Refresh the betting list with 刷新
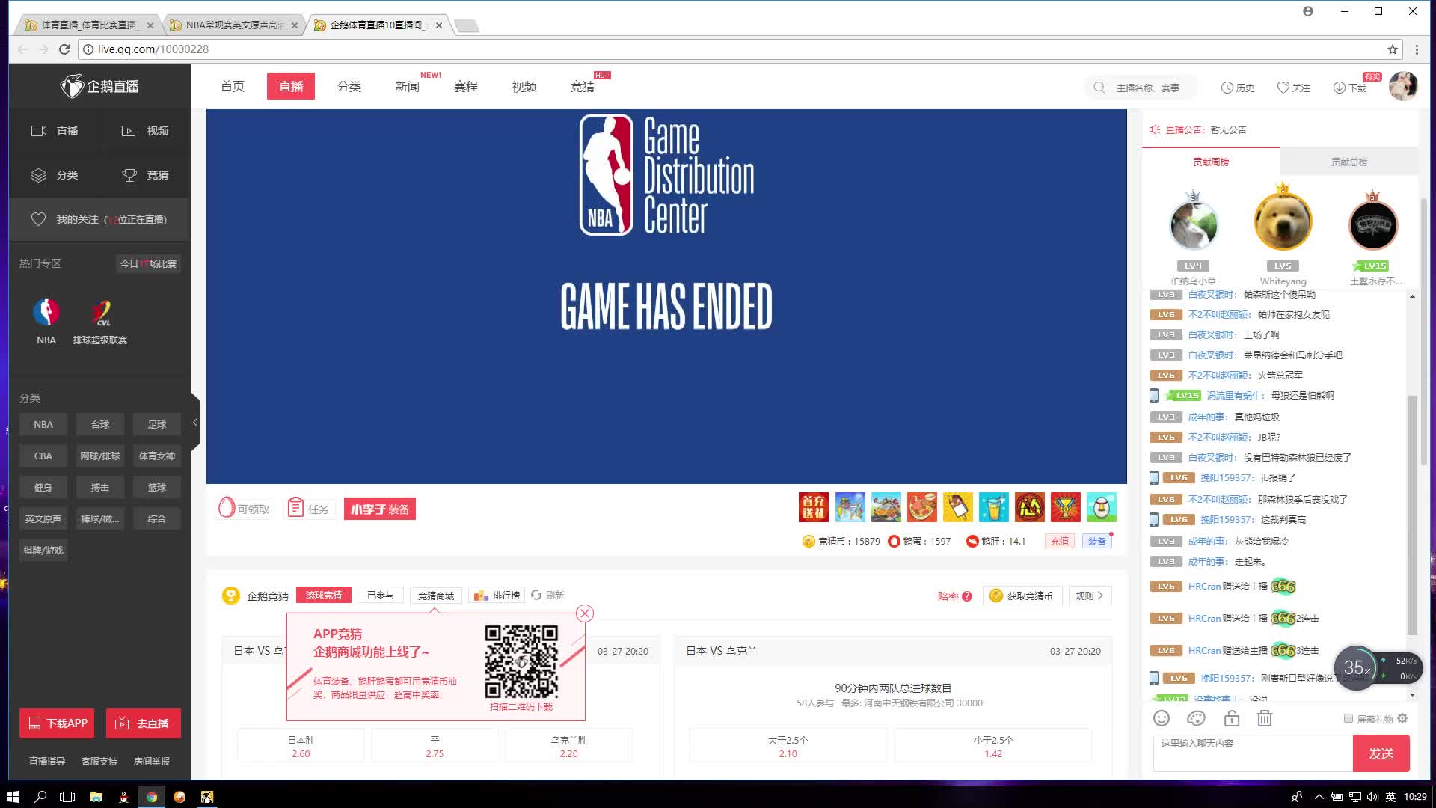This screenshot has height=808, width=1436. 547,595
